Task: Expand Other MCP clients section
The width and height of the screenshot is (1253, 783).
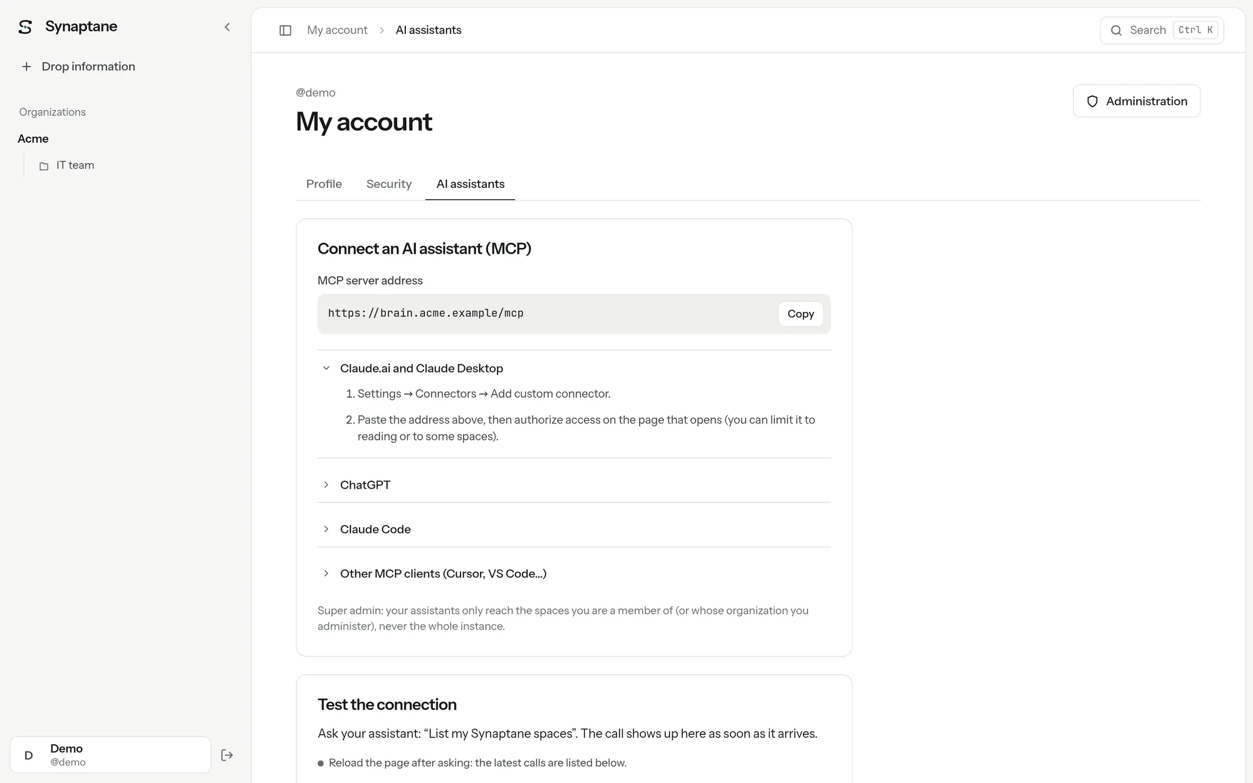Action: [574, 574]
